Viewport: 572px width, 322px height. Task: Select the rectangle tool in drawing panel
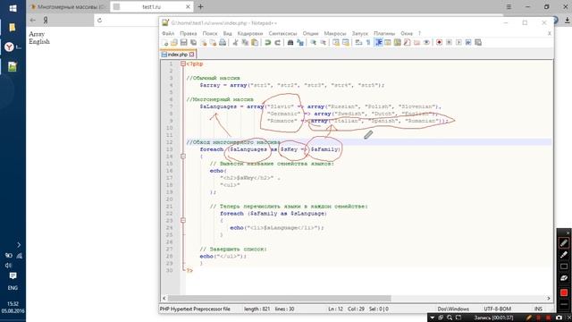(x=564, y=267)
